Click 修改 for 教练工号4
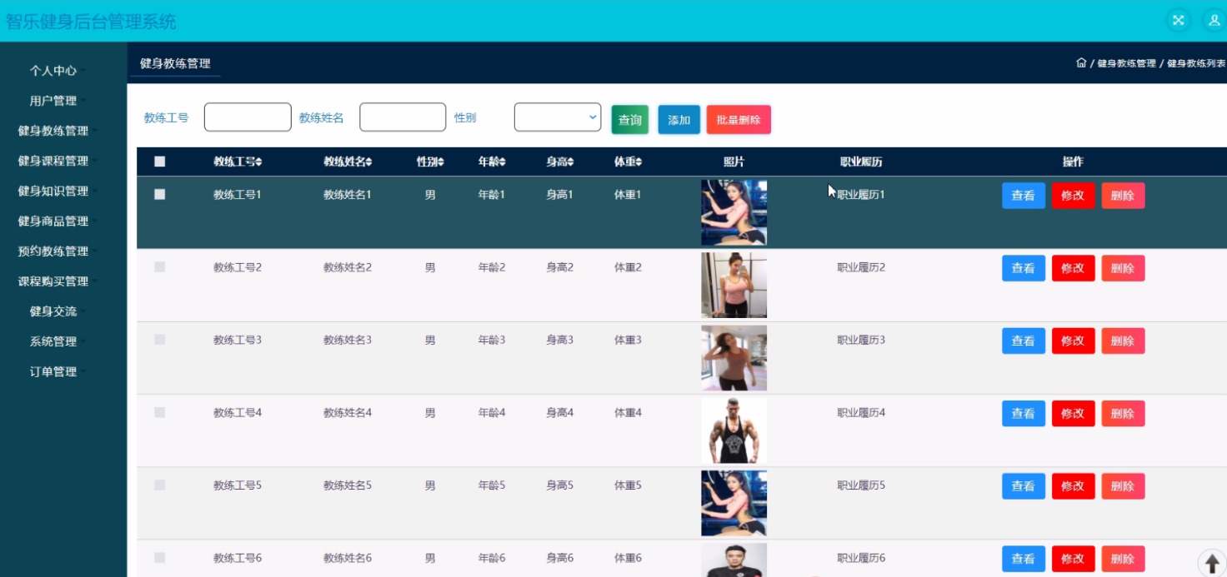 (1074, 413)
